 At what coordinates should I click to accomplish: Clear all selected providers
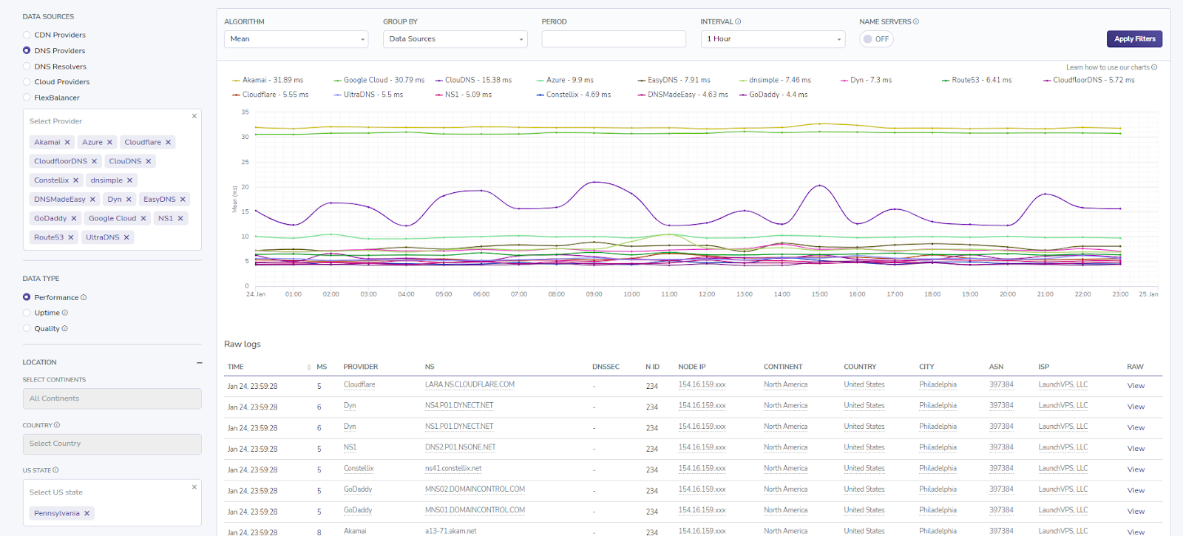[x=194, y=116]
